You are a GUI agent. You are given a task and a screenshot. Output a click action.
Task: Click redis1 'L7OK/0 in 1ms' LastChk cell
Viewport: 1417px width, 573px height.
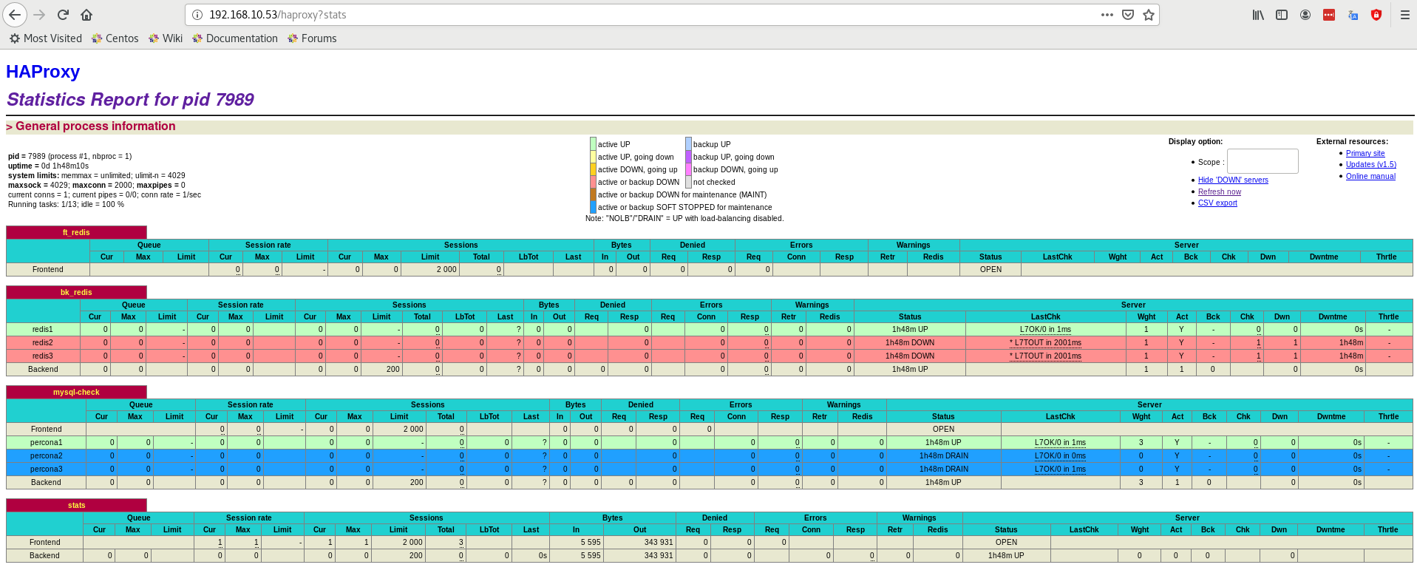(1045, 329)
